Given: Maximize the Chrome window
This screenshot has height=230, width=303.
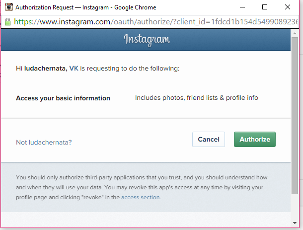Looking at the screenshot, I should click(x=265, y=7).
